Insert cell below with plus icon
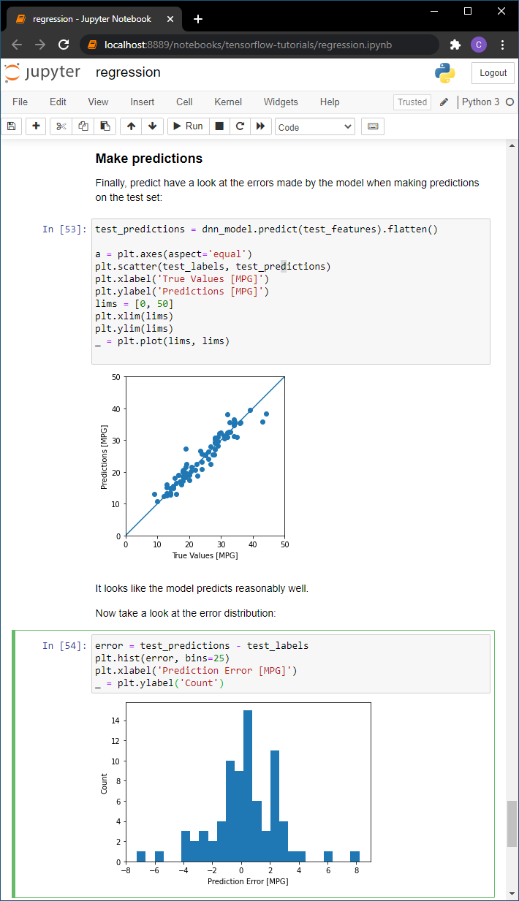 point(36,126)
